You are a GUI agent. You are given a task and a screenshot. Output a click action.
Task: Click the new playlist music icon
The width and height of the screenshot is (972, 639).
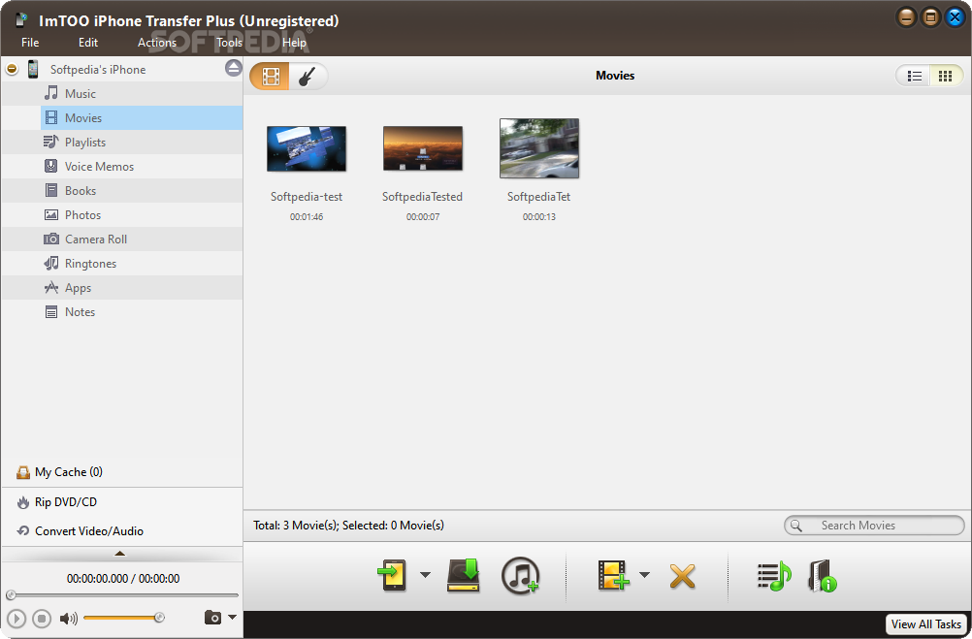(x=774, y=576)
